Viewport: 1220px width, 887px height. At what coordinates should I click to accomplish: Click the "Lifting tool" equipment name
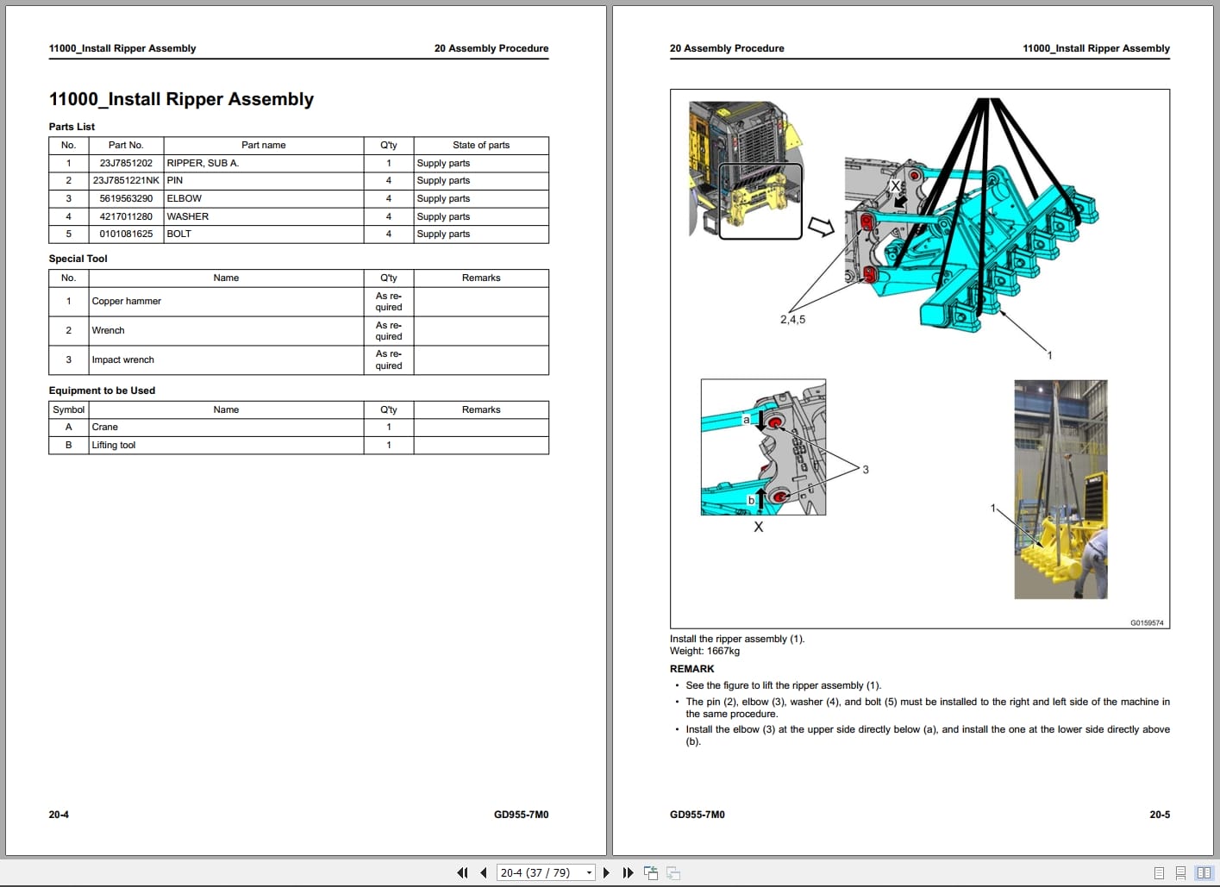114,445
